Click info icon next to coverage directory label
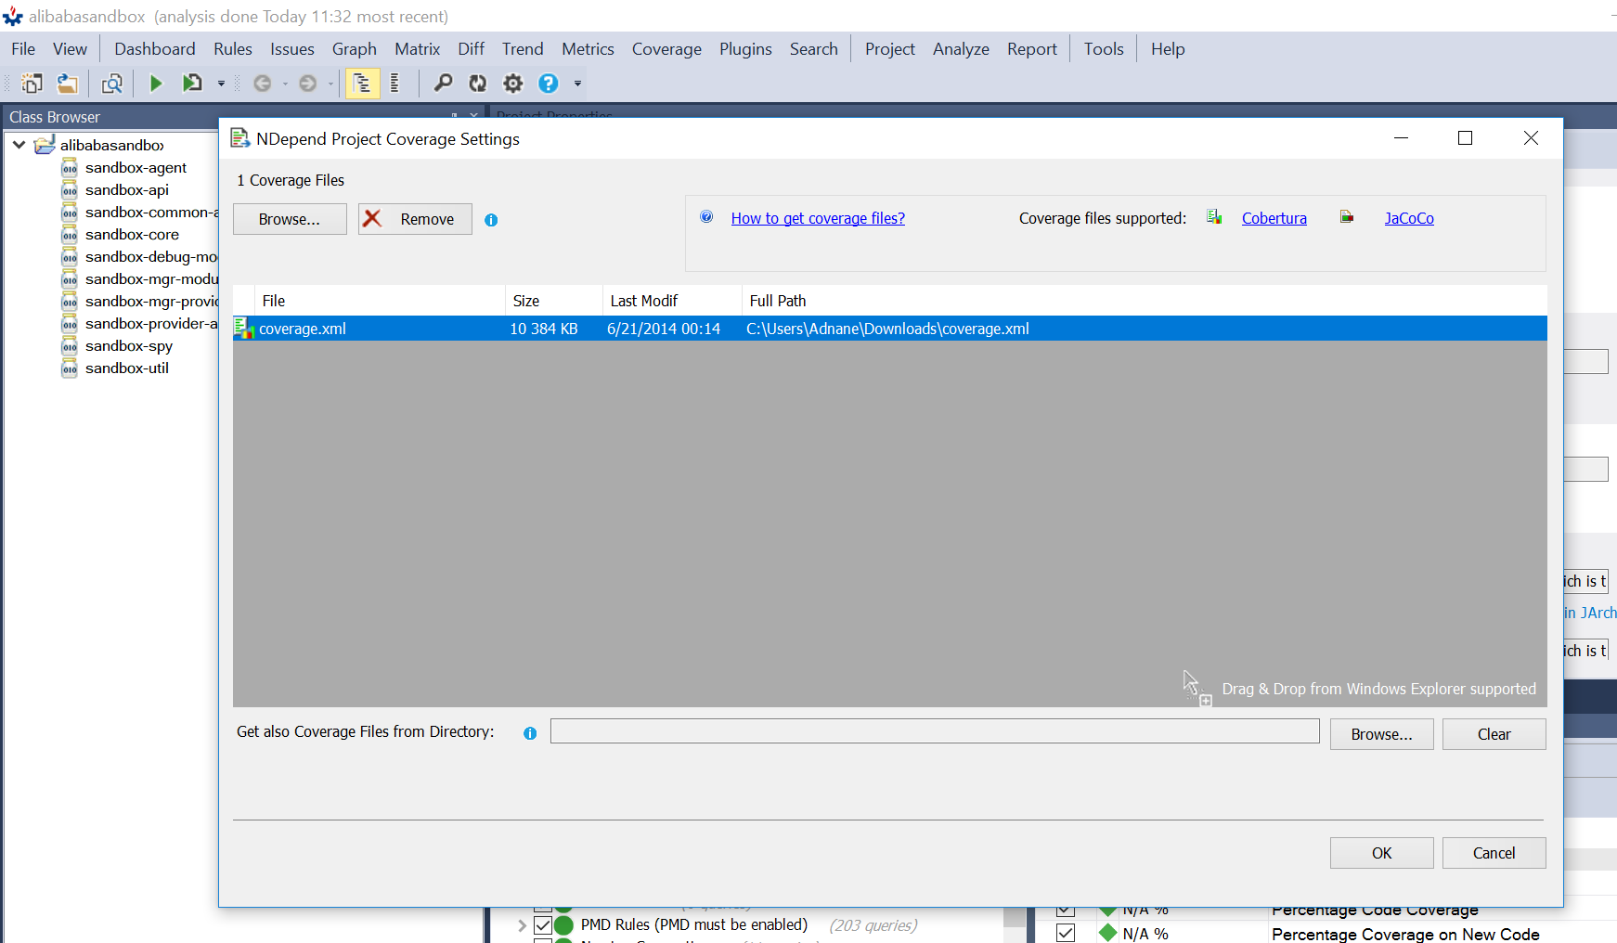Viewport: 1617px width, 943px height. tap(530, 733)
